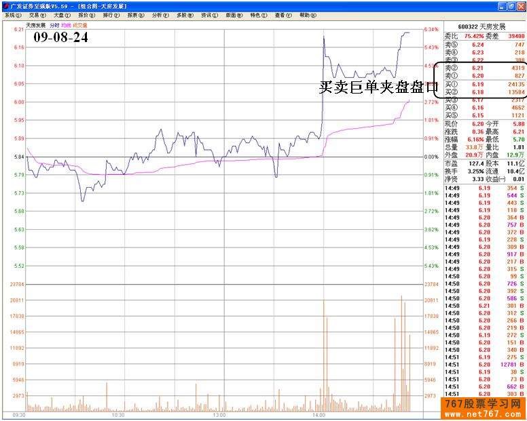This screenshot has width=527, height=421.
Task: Open the 特色 menu
Action: [x=258, y=15]
